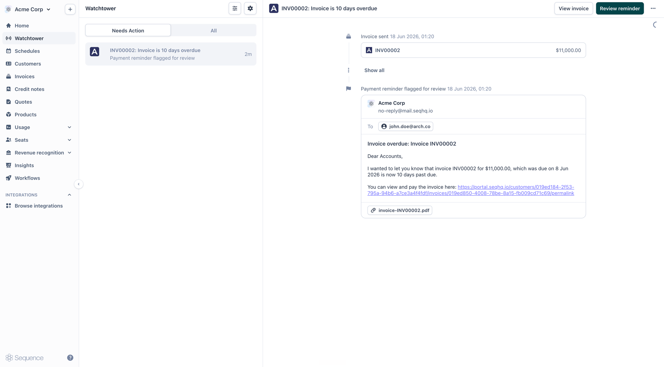Collapse the sidebar with the arrow button
Viewport: 664px width, 367px height.
click(79, 184)
